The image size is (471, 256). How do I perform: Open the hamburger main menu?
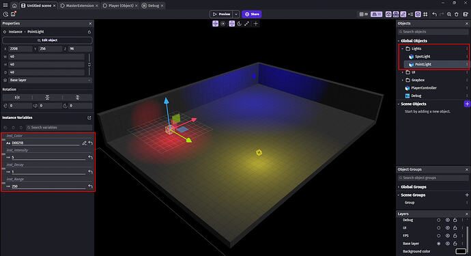(x=5, y=5)
